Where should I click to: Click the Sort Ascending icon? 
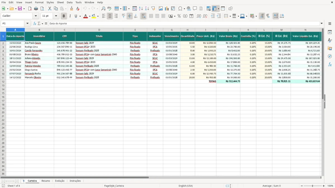click(141, 9)
